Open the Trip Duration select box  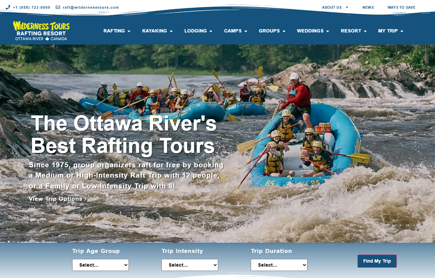tap(279, 265)
